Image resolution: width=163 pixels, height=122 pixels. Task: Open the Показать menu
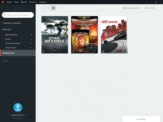click(33, 2)
